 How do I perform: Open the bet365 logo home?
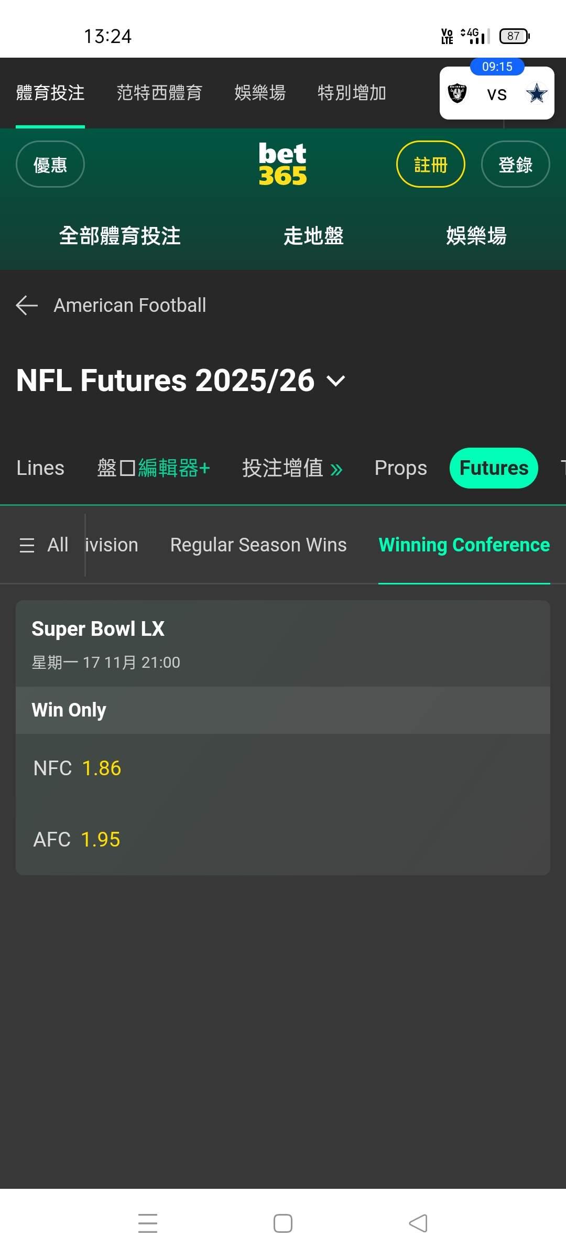282,164
